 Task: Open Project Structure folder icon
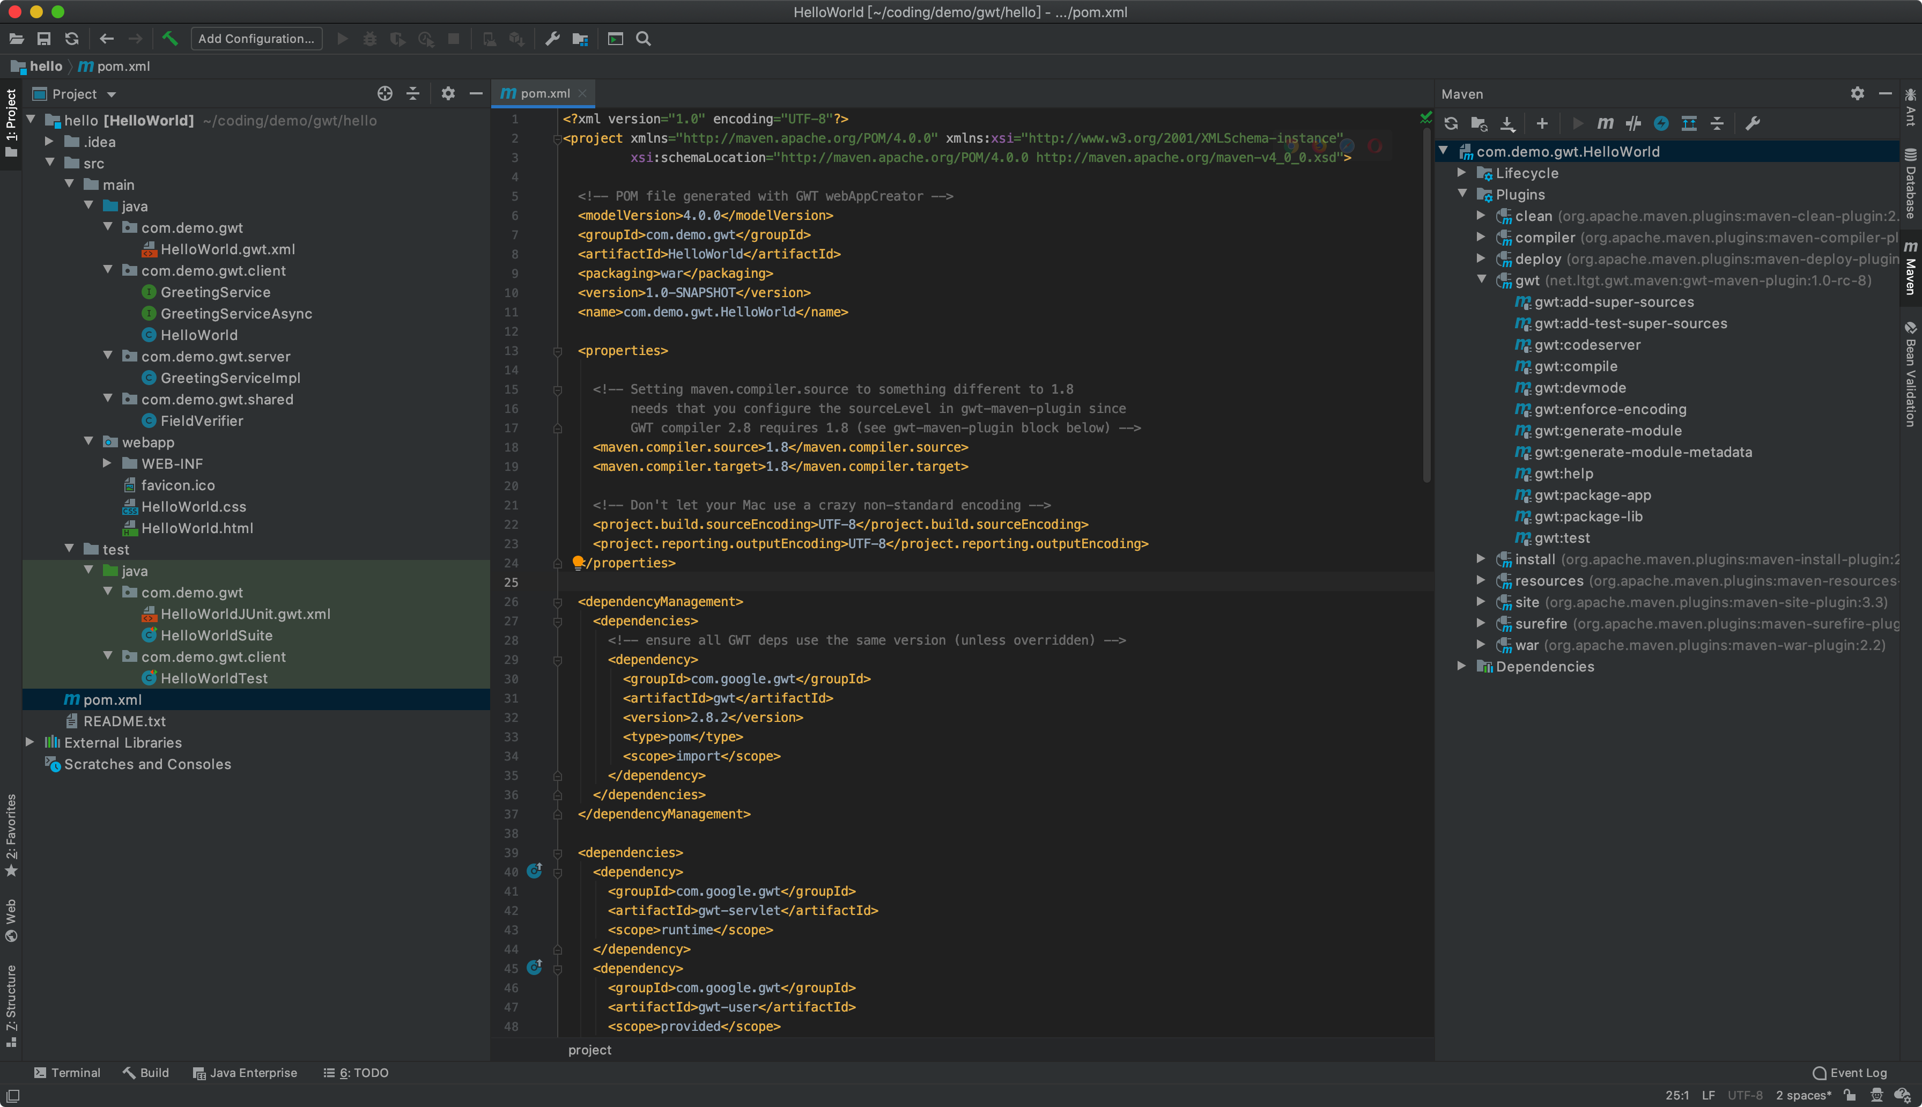(581, 39)
